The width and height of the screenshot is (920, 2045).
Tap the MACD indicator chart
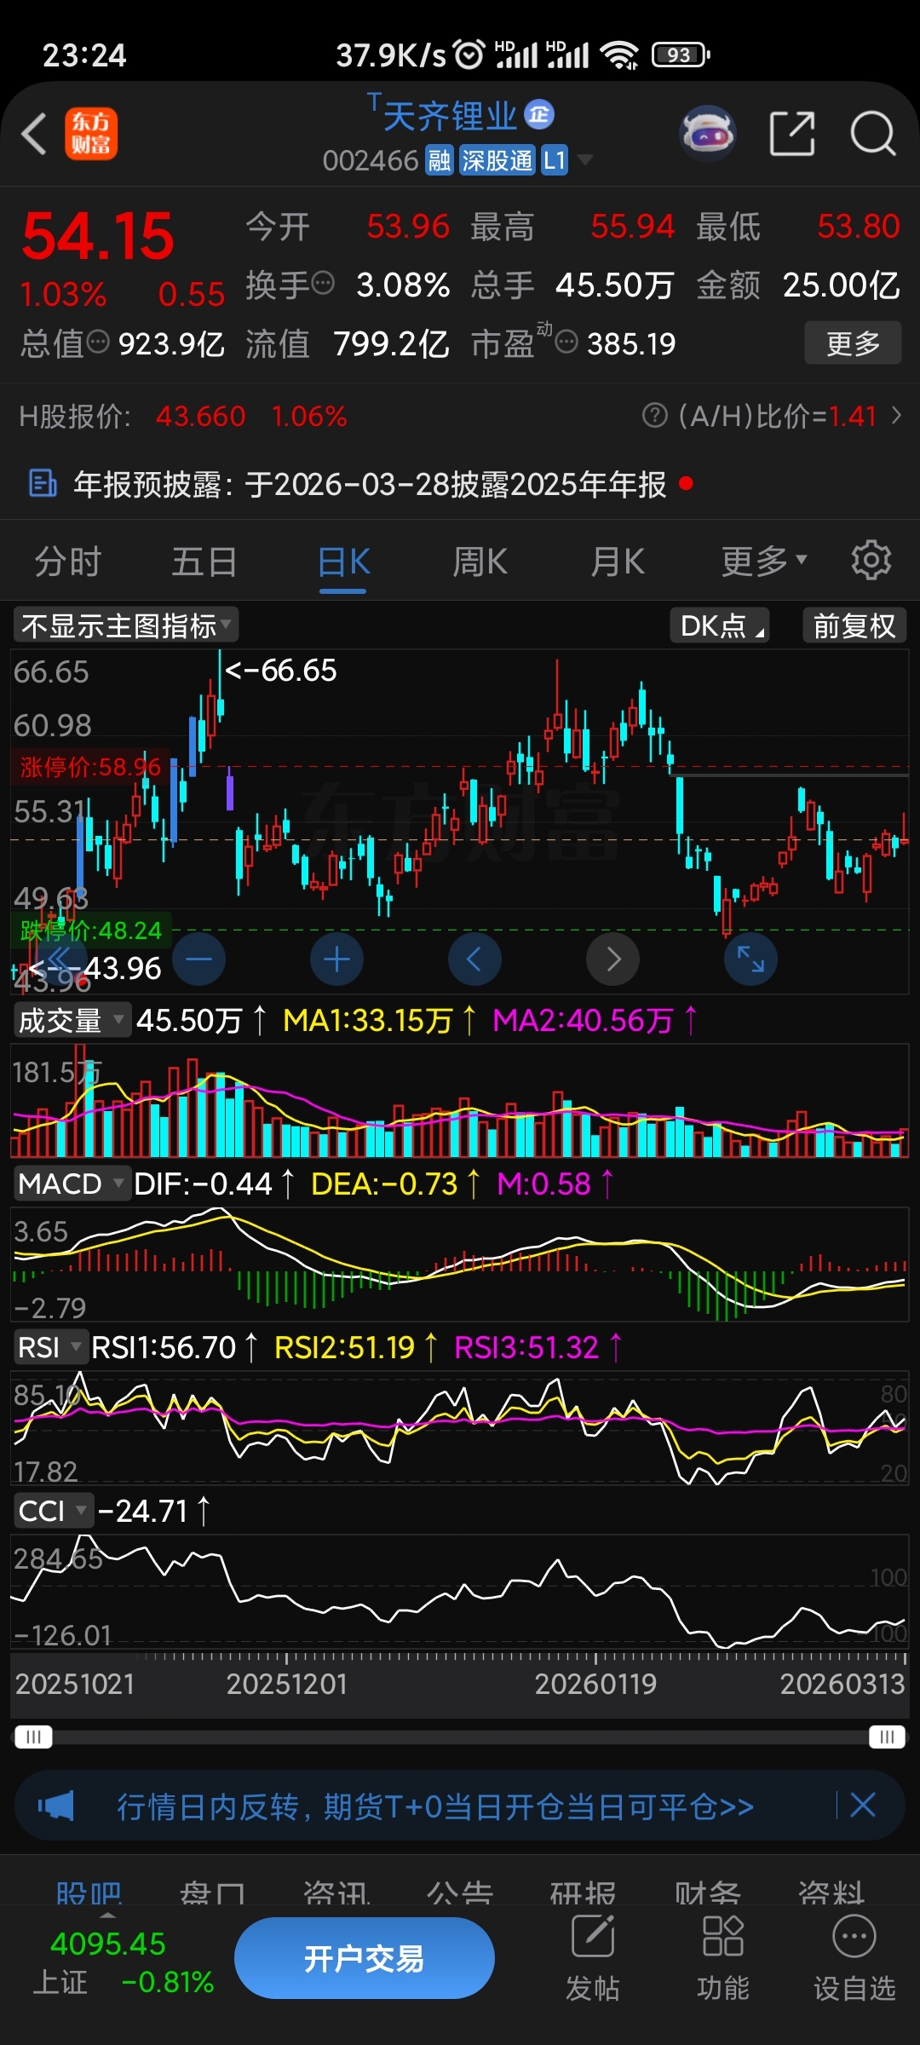pos(460,1264)
